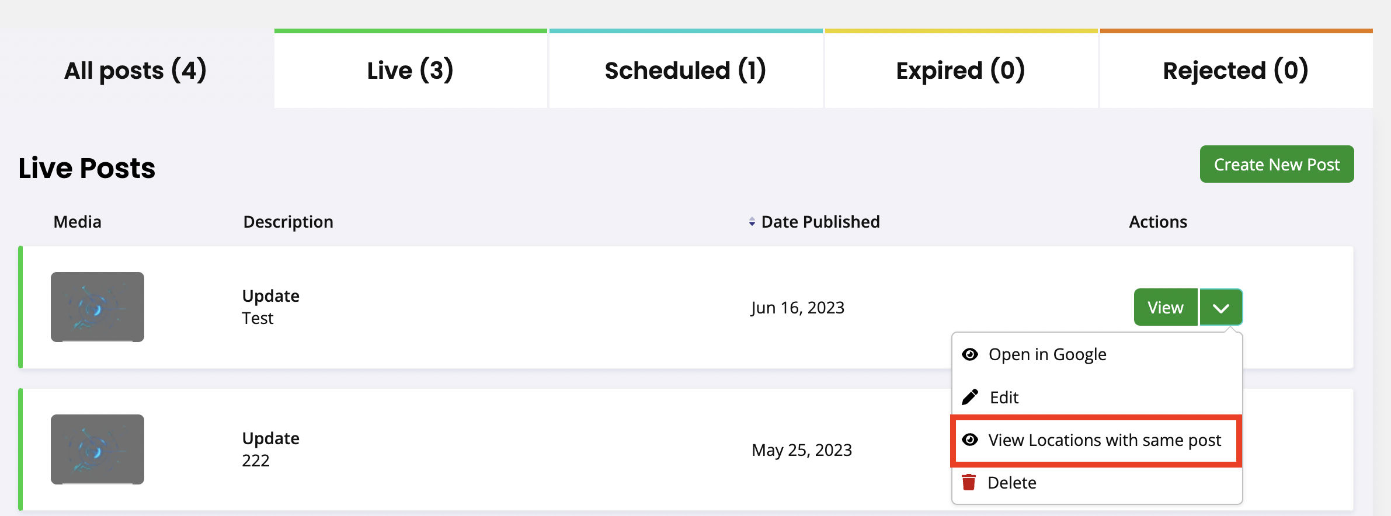The height and width of the screenshot is (516, 1391).
Task: Open the May 25 post thumbnail
Action: click(x=98, y=449)
